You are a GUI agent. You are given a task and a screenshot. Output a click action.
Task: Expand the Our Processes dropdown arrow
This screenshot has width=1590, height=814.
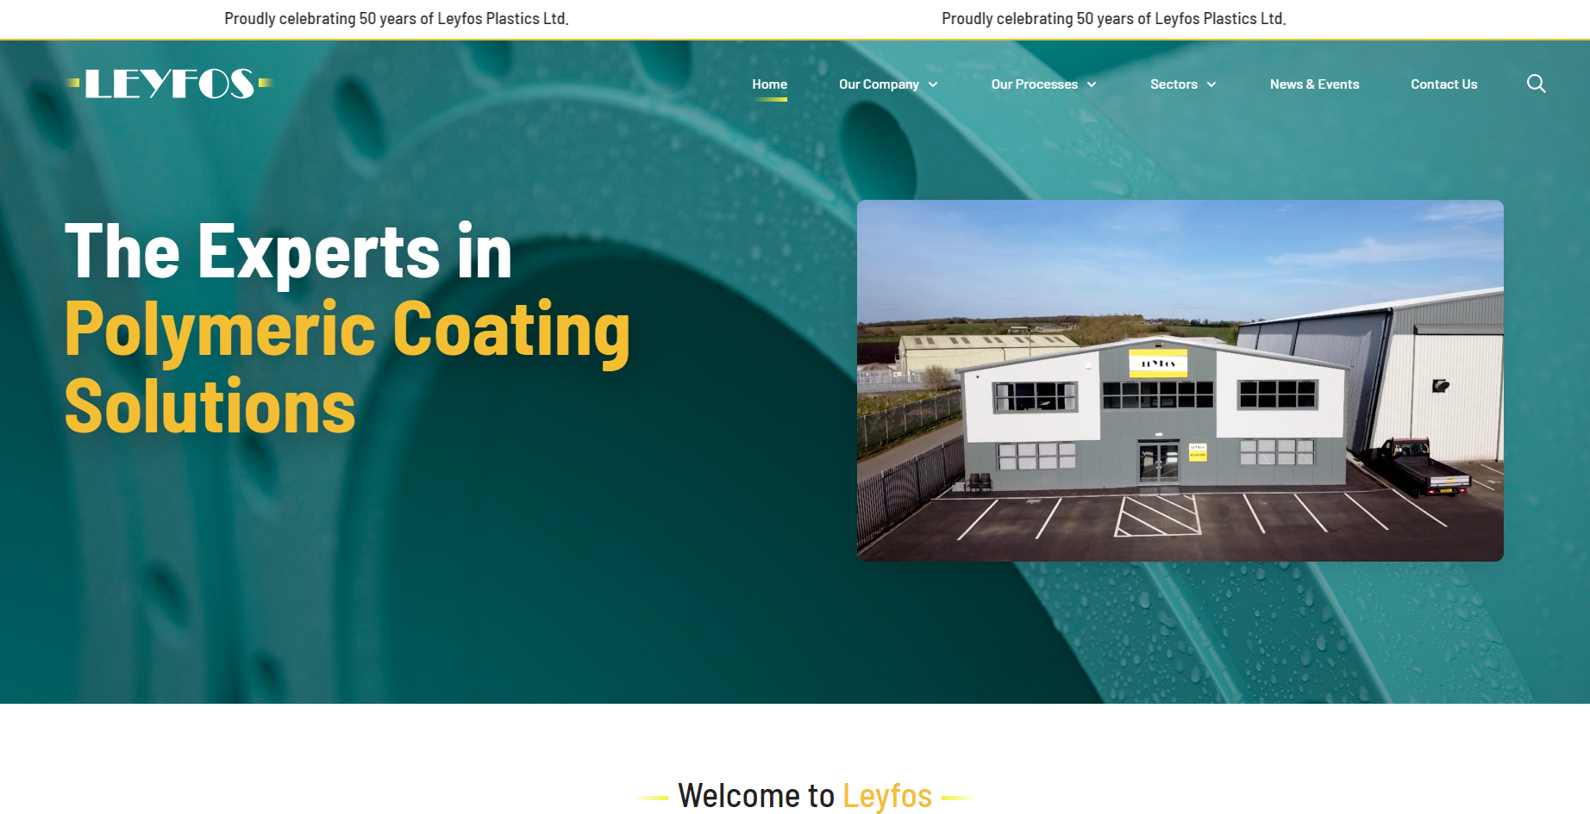[x=1092, y=84]
